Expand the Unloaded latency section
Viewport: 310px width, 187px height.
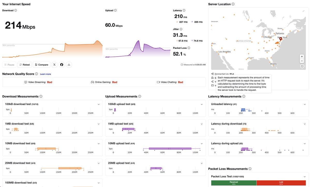pyautogui.click(x=305, y=104)
